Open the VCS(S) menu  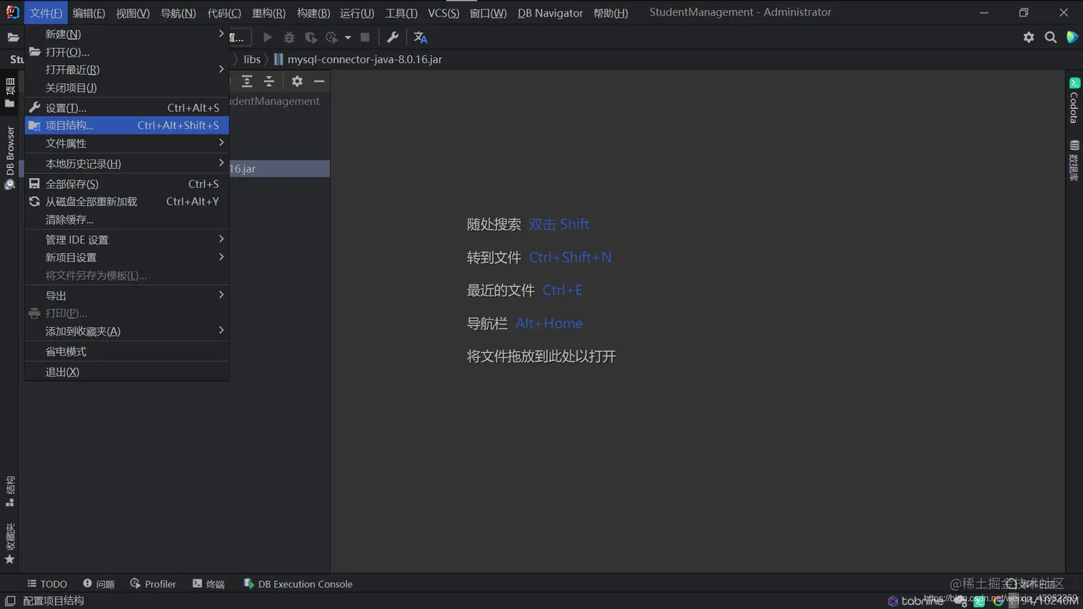pyautogui.click(x=443, y=12)
